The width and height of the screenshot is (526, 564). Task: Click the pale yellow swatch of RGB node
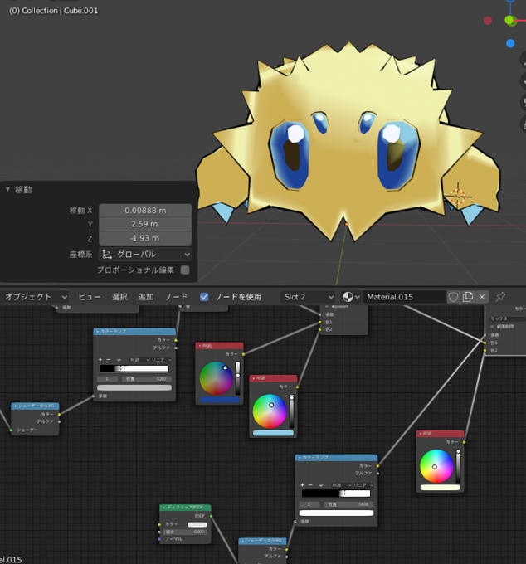441,488
